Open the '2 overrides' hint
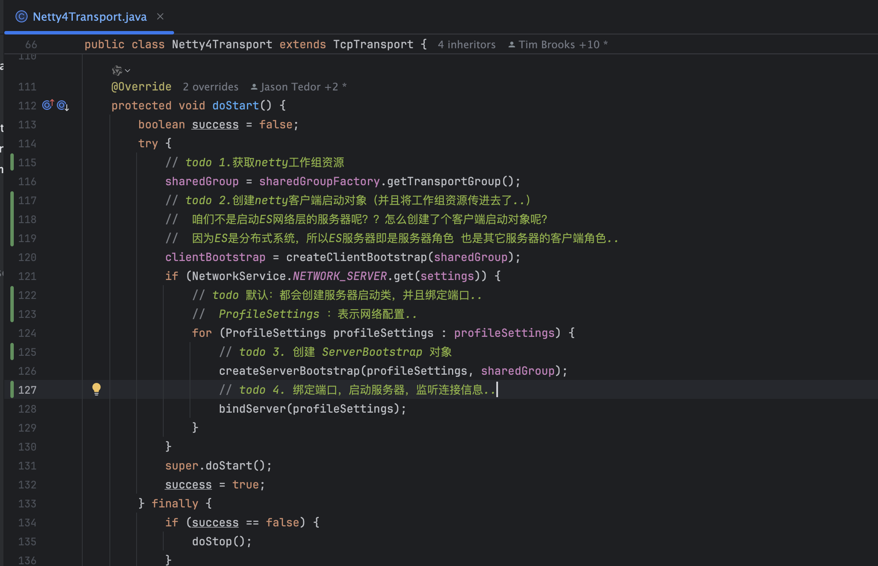This screenshot has height=566, width=878. point(211,87)
